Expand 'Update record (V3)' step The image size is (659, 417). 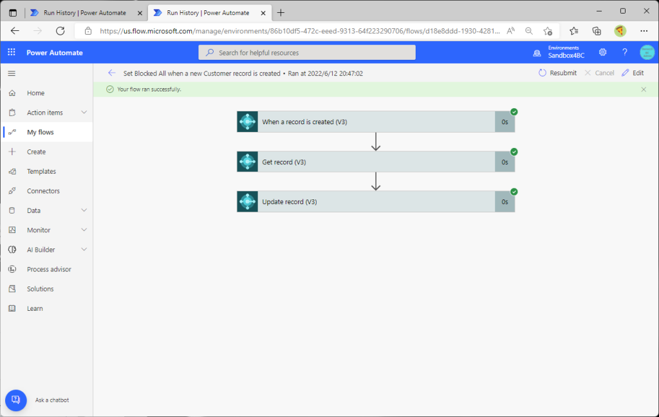[x=376, y=202]
